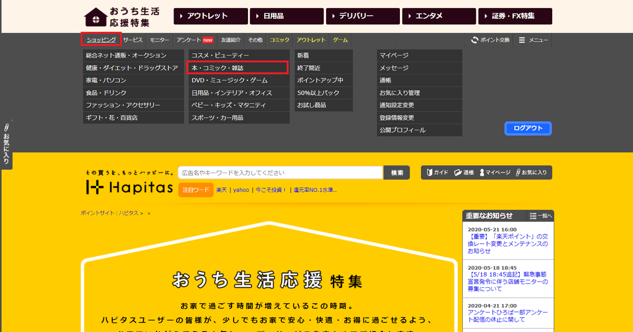633x332 pixels.
Task: Open the 証券・FX特集 banner button
Action: coord(515,16)
